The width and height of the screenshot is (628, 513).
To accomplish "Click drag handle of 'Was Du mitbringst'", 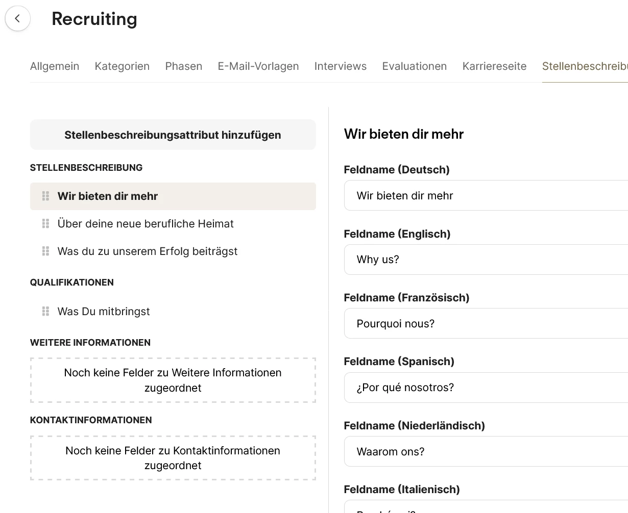I will pos(45,312).
